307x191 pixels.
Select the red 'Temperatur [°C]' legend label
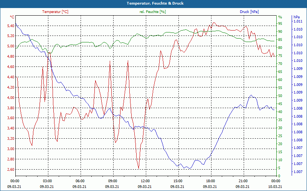[55, 12]
